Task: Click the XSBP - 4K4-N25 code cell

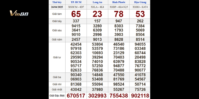Action: pos(119,7)
